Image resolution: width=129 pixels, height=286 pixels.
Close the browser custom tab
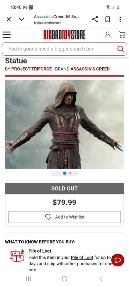pos(9,19)
